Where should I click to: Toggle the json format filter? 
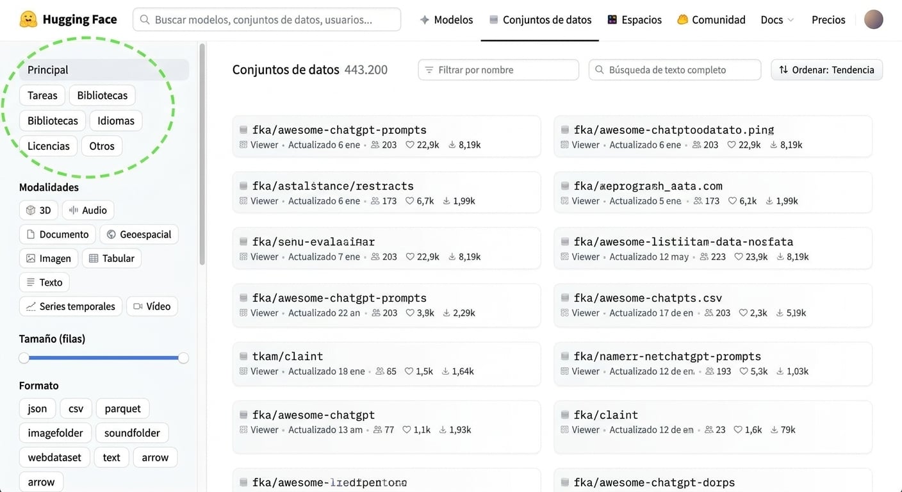point(37,408)
